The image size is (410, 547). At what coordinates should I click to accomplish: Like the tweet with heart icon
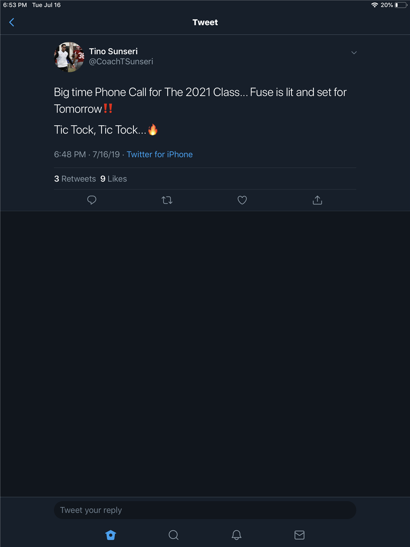click(x=242, y=200)
